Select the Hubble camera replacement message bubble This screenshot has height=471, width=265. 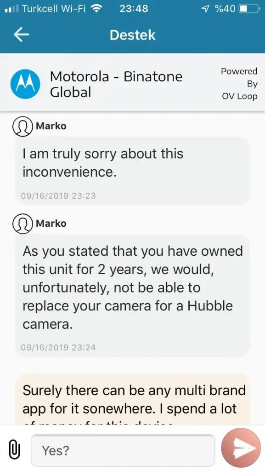[132, 296]
